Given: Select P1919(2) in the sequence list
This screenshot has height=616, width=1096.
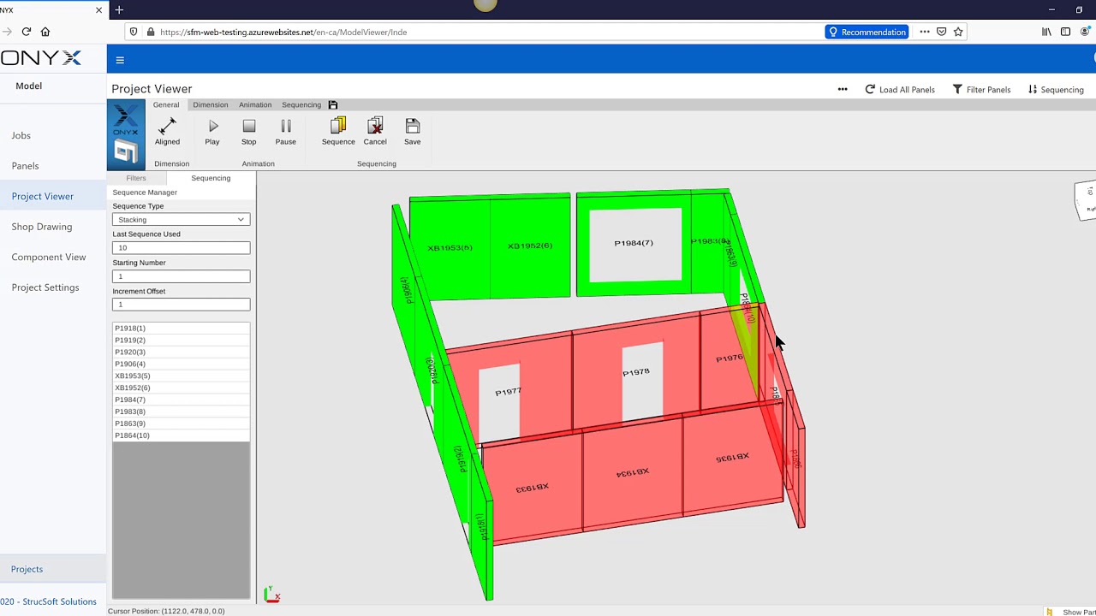Looking at the screenshot, I should click(181, 341).
